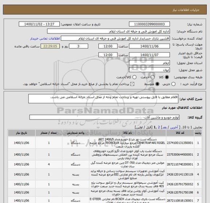Click the delivery city field ایوان
This screenshot has width=210, height=203.
pyautogui.click(x=149, y=70)
